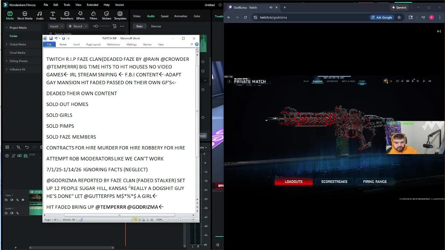Click the Redo icon in Word toolbar
This screenshot has height=250, width=445.
coord(63,38)
